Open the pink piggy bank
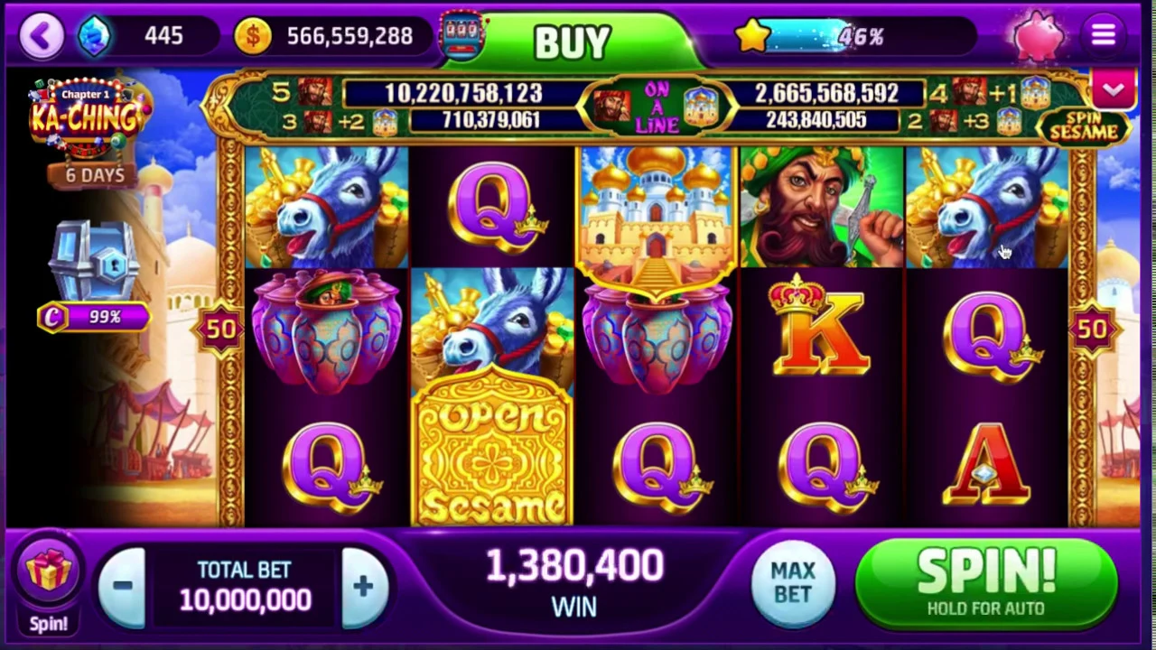The height and width of the screenshot is (650, 1156). pos(1039,36)
